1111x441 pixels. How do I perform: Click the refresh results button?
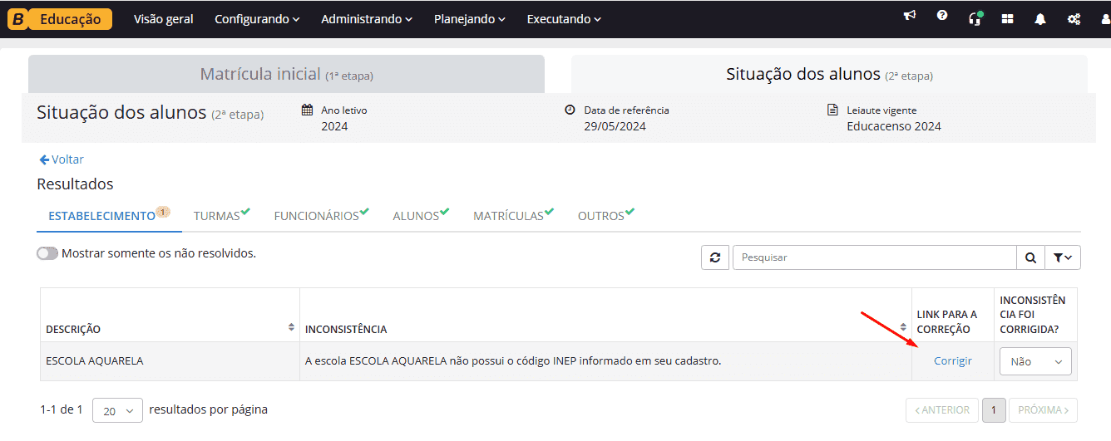(714, 257)
